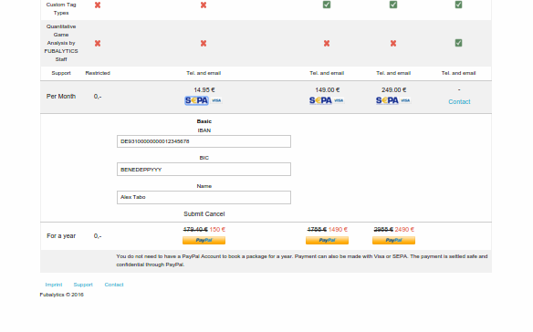This screenshot has height=332, width=533.
Task: Click the 'Per Month' row label
Action: [x=61, y=97]
